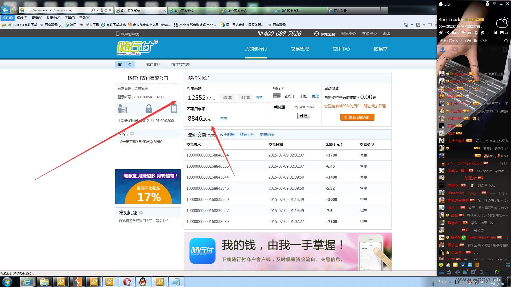Click the QQ search magnifier icon
The height and width of the screenshot is (287, 511).
pyautogui.click(x=506, y=41)
